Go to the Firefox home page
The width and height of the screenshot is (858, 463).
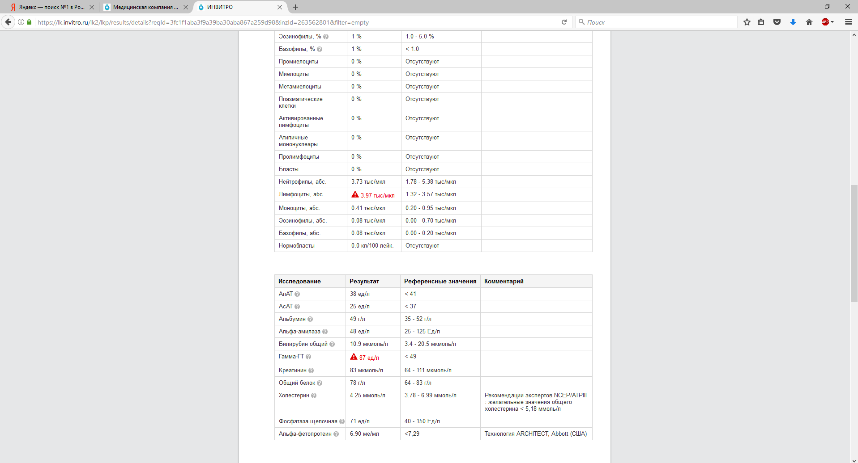809,22
